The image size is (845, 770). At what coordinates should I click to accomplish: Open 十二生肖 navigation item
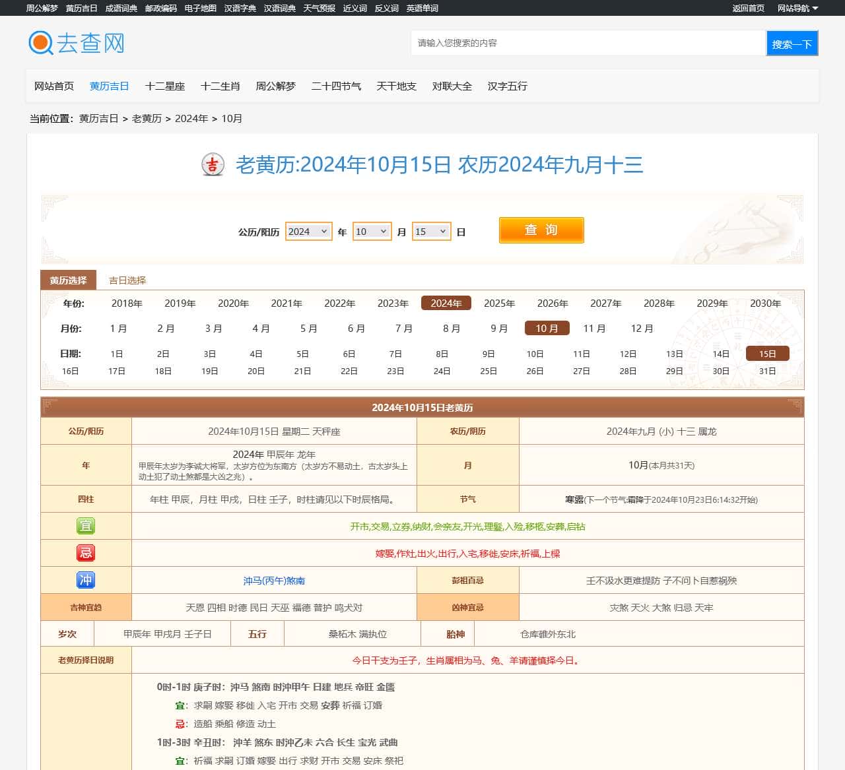point(220,86)
